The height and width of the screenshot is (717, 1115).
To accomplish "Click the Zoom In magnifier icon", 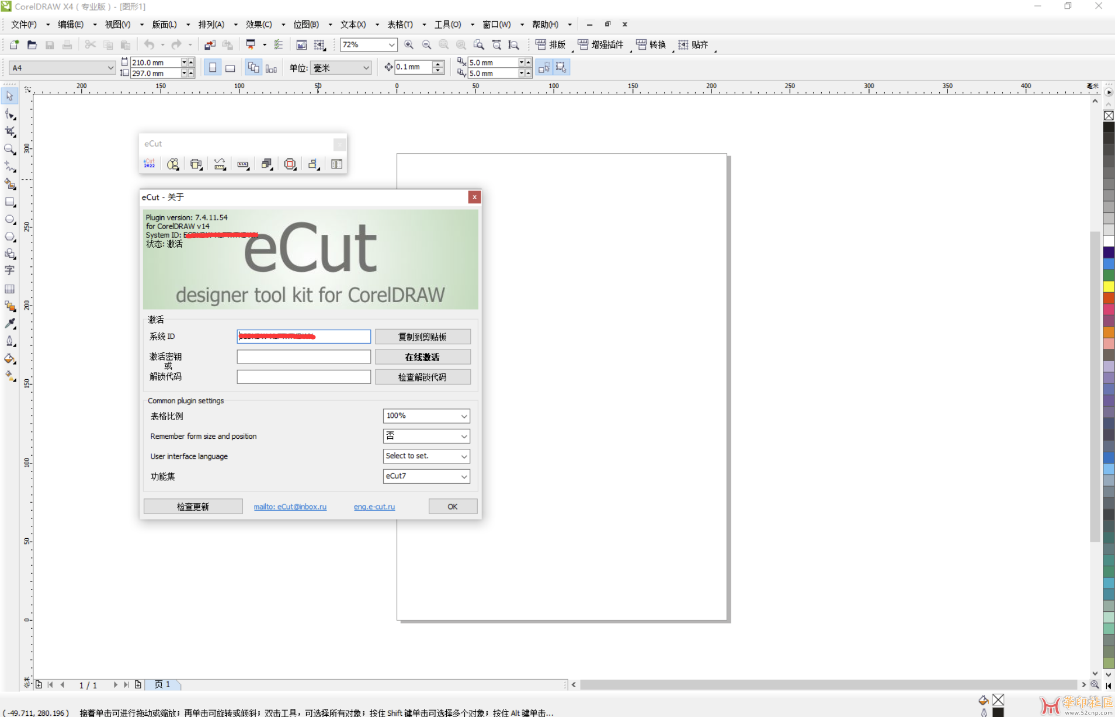I will pos(409,44).
